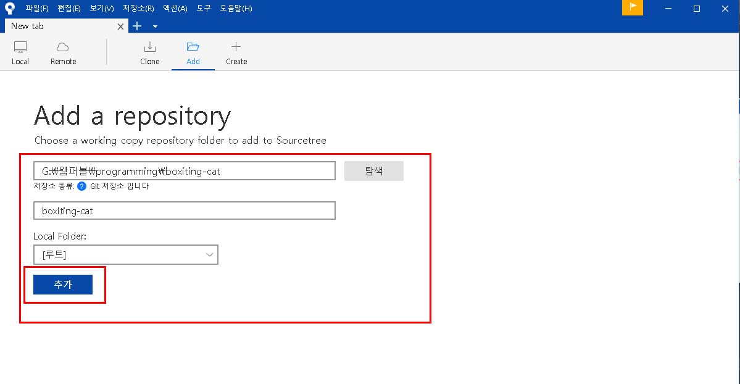Open the 보기(V) menu
Image resolution: width=740 pixels, height=384 pixels.
coord(101,9)
